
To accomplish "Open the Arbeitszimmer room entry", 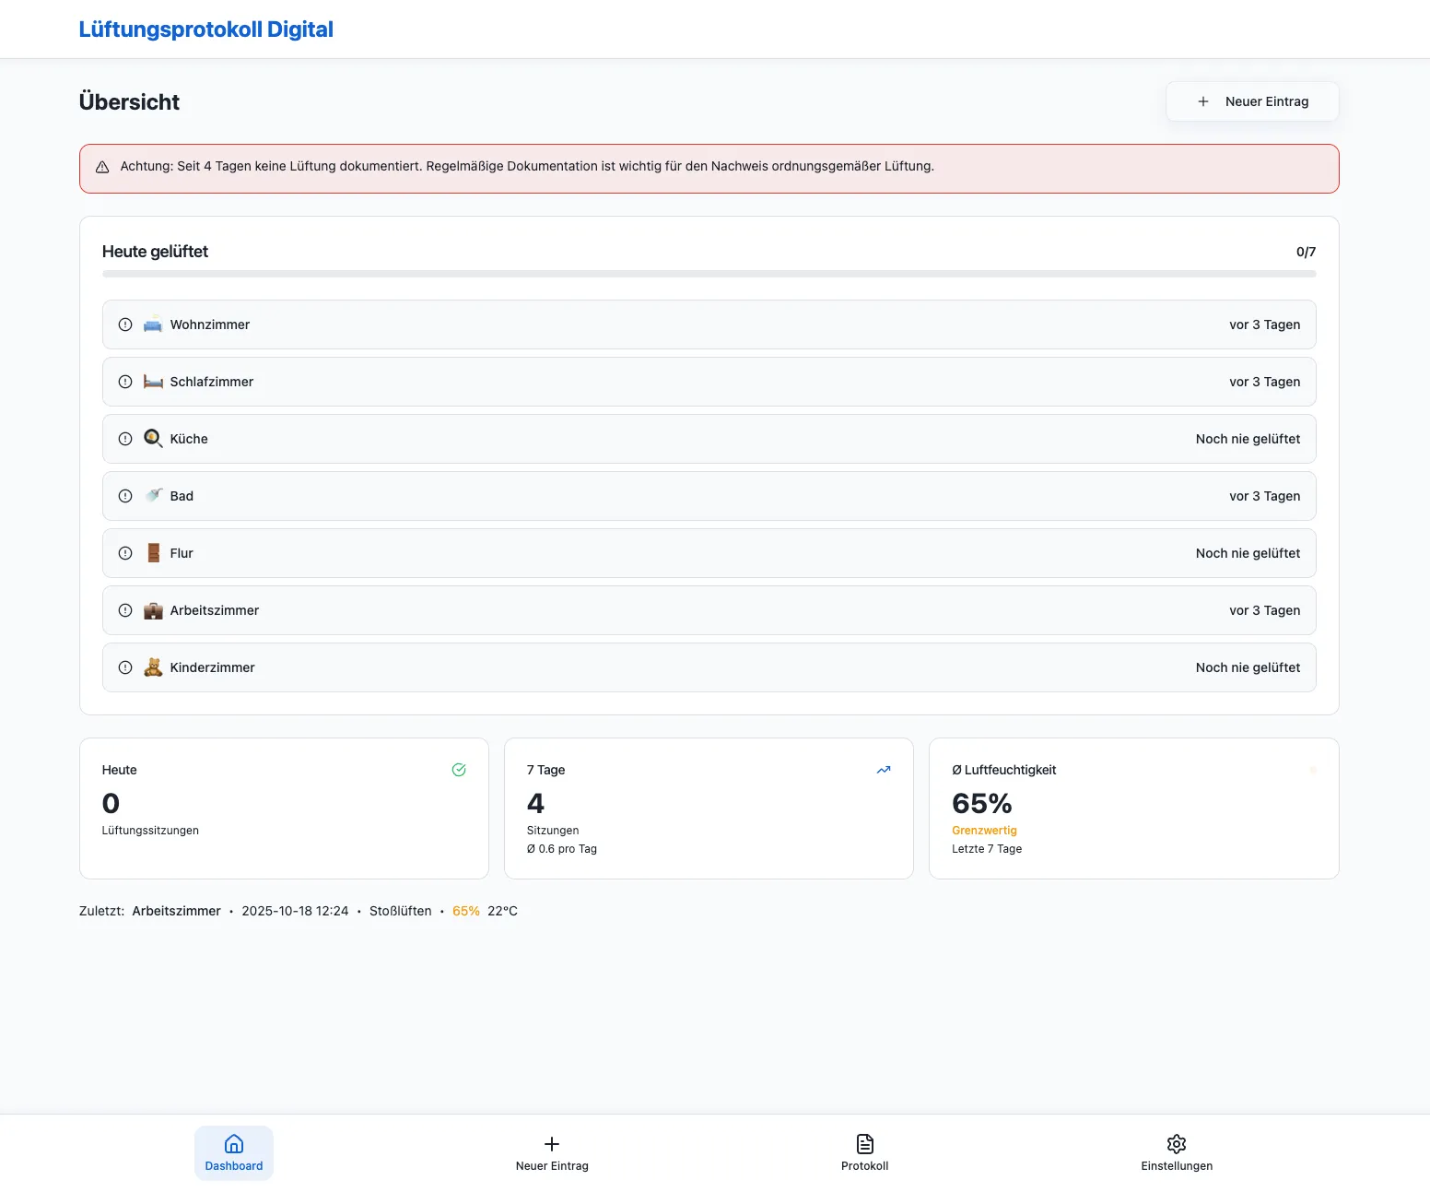I will (x=709, y=610).
